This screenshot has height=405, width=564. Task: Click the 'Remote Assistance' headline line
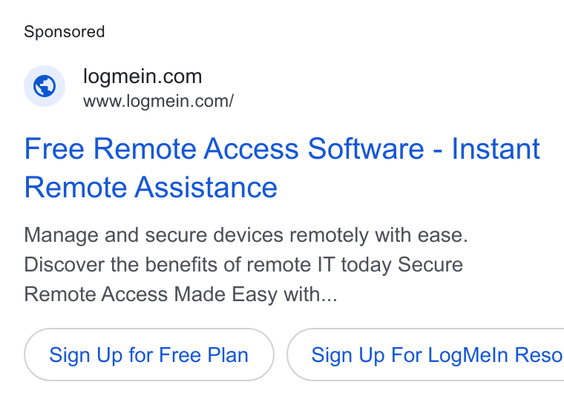point(151,188)
